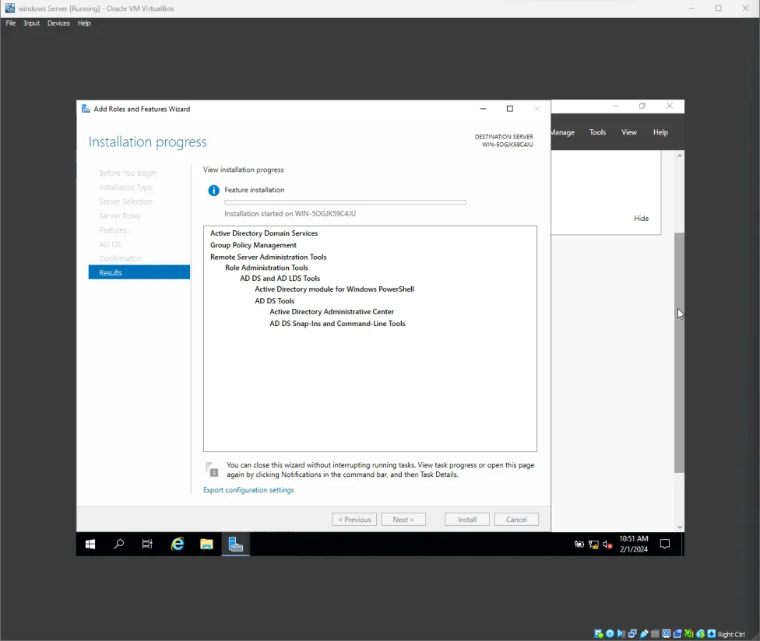The height and width of the screenshot is (641, 760).
Task: Click VirtualBox recording indicator icon
Action: [677, 634]
